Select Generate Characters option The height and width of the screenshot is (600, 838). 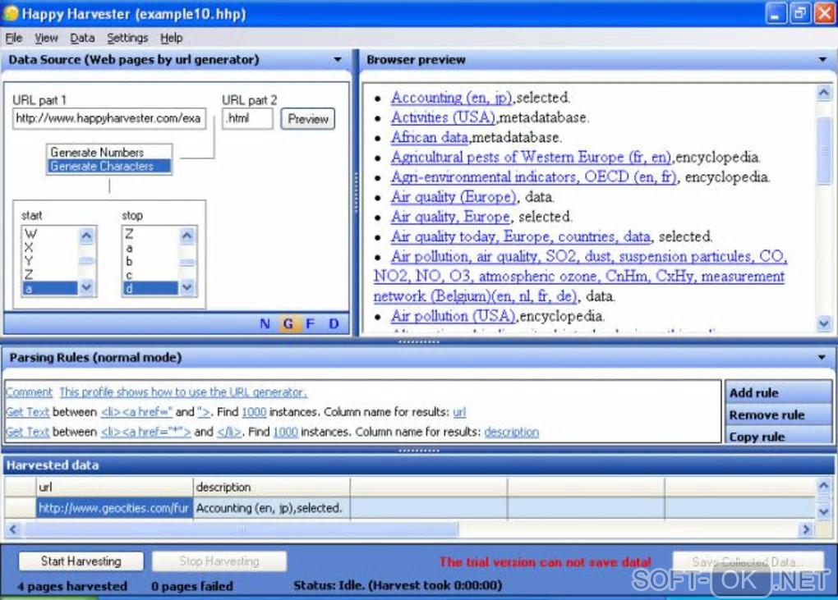tap(109, 166)
